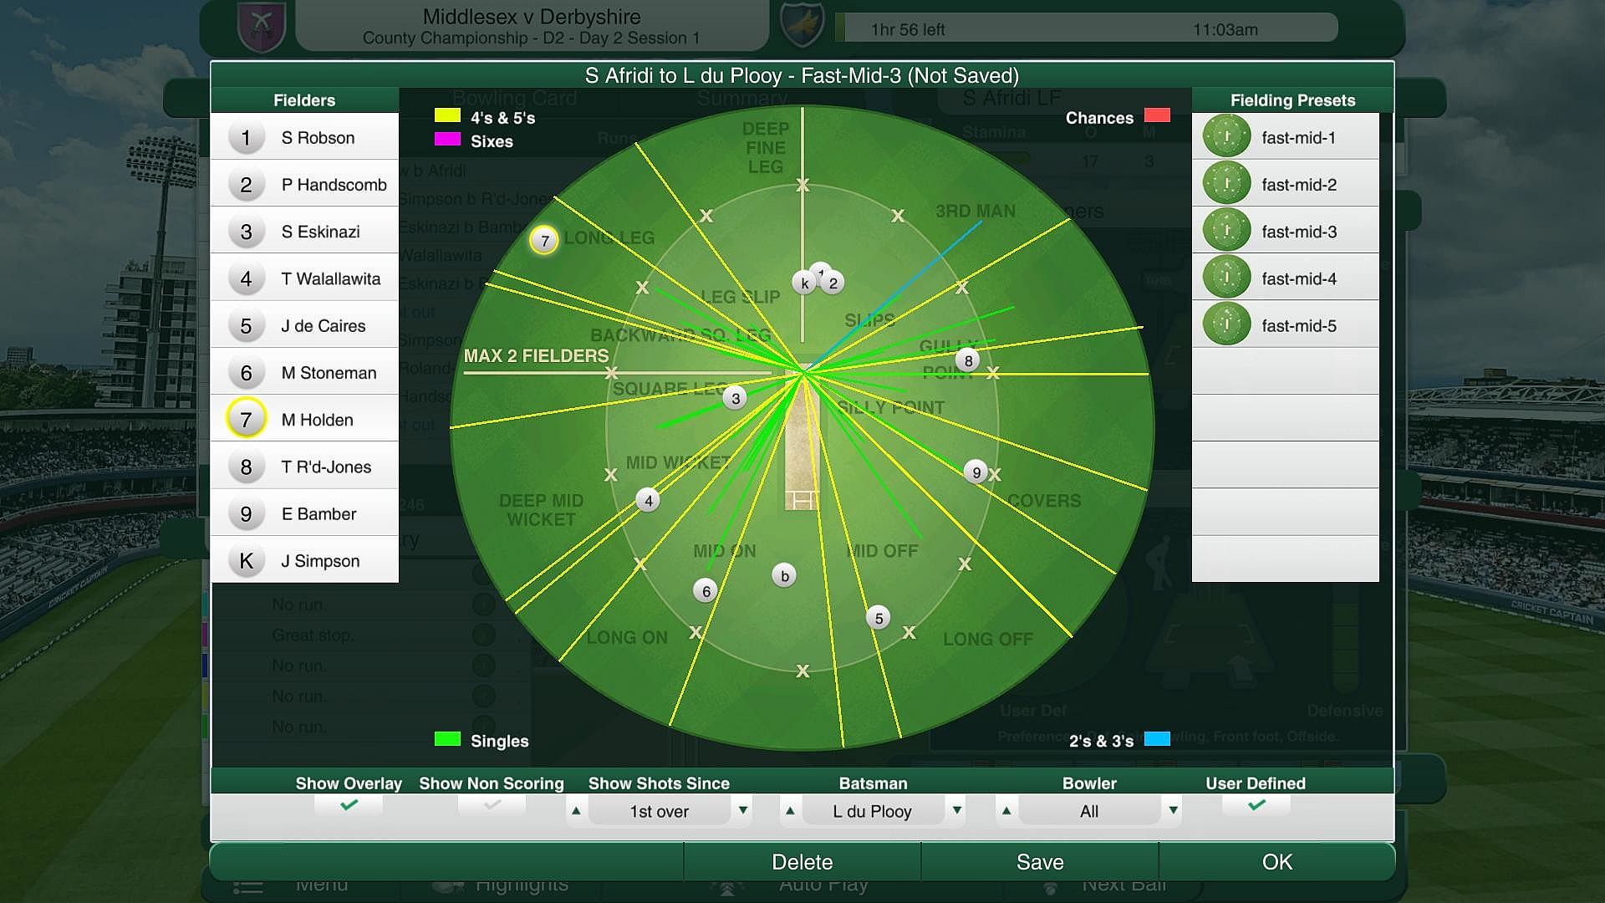Screen dimensions: 1605x903
Task: Select M Holden in the Fielders list
Action: click(317, 419)
